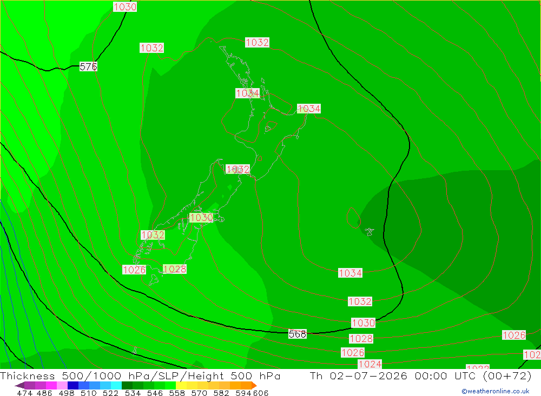Click the 486 value on the legend
Viewport: 541px width, 396px height.
click(x=44, y=393)
